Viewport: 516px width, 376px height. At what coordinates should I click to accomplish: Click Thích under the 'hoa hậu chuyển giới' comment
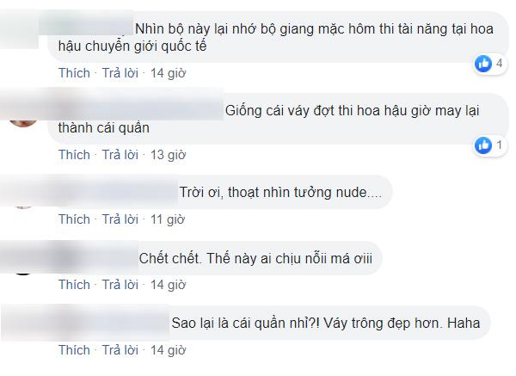[x=74, y=73]
